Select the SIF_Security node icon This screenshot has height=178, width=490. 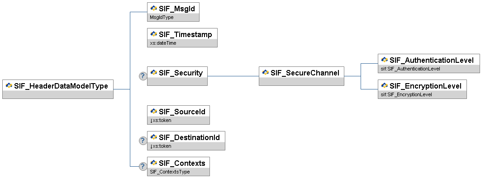click(x=154, y=72)
